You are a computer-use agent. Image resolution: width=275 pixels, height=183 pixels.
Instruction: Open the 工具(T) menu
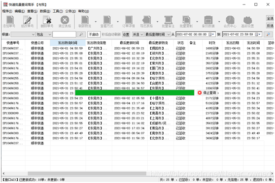[x=58, y=11]
